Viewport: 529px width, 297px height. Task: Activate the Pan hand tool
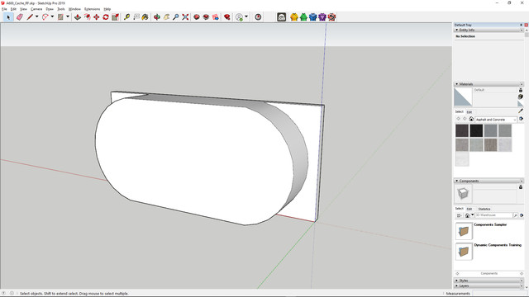coord(166,16)
